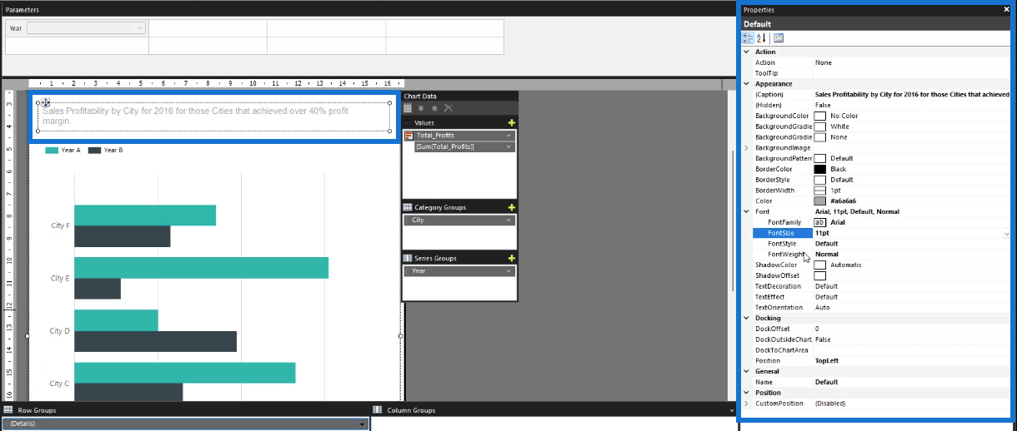This screenshot has width=1017, height=431.
Task: Click the move up arrow in Chart Data
Action: [434, 108]
